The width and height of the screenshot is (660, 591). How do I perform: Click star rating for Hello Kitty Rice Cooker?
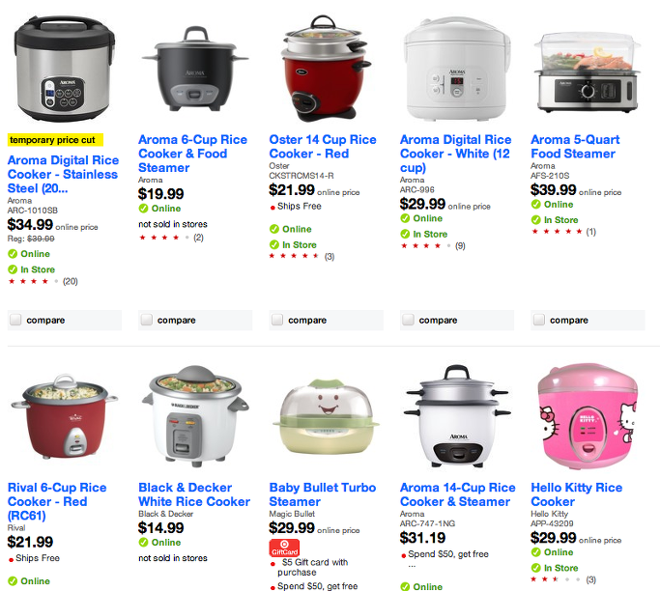[556, 579]
